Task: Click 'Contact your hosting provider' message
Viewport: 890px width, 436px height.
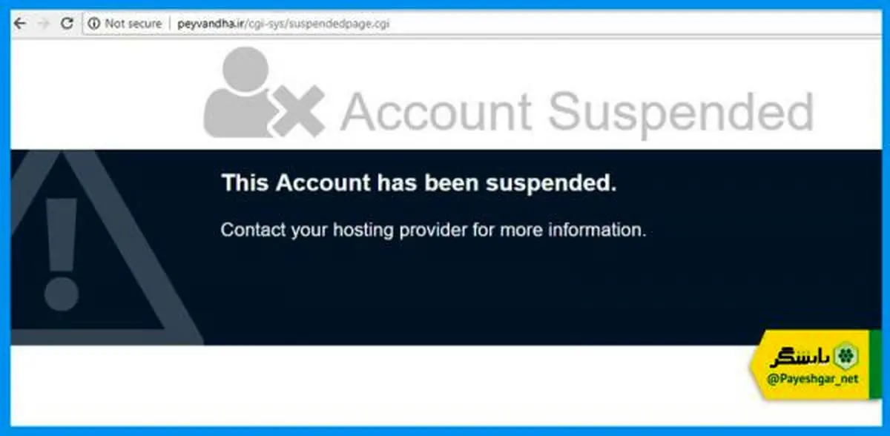Action: (x=433, y=230)
